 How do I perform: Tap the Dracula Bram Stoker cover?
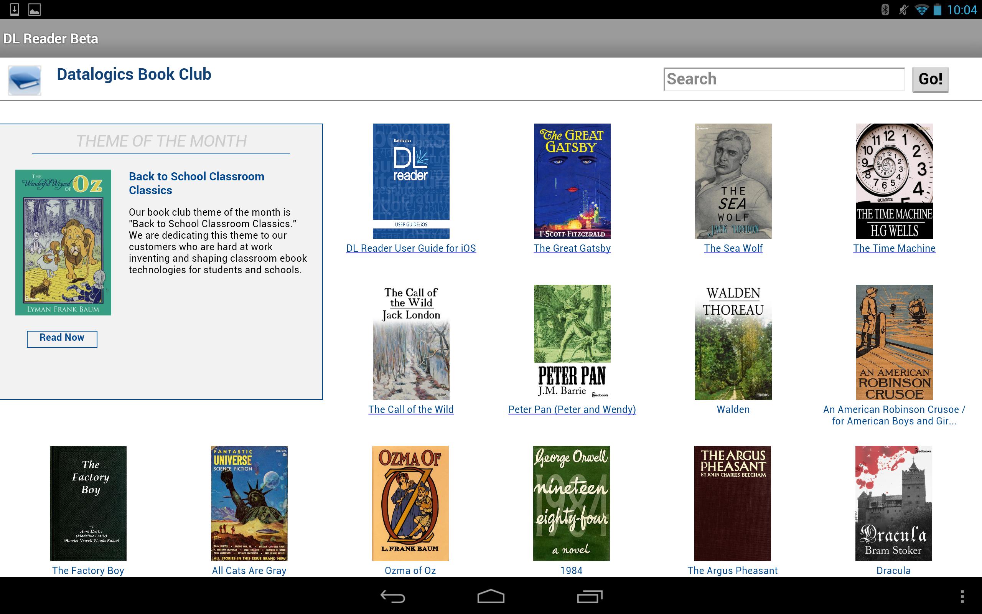(x=893, y=503)
